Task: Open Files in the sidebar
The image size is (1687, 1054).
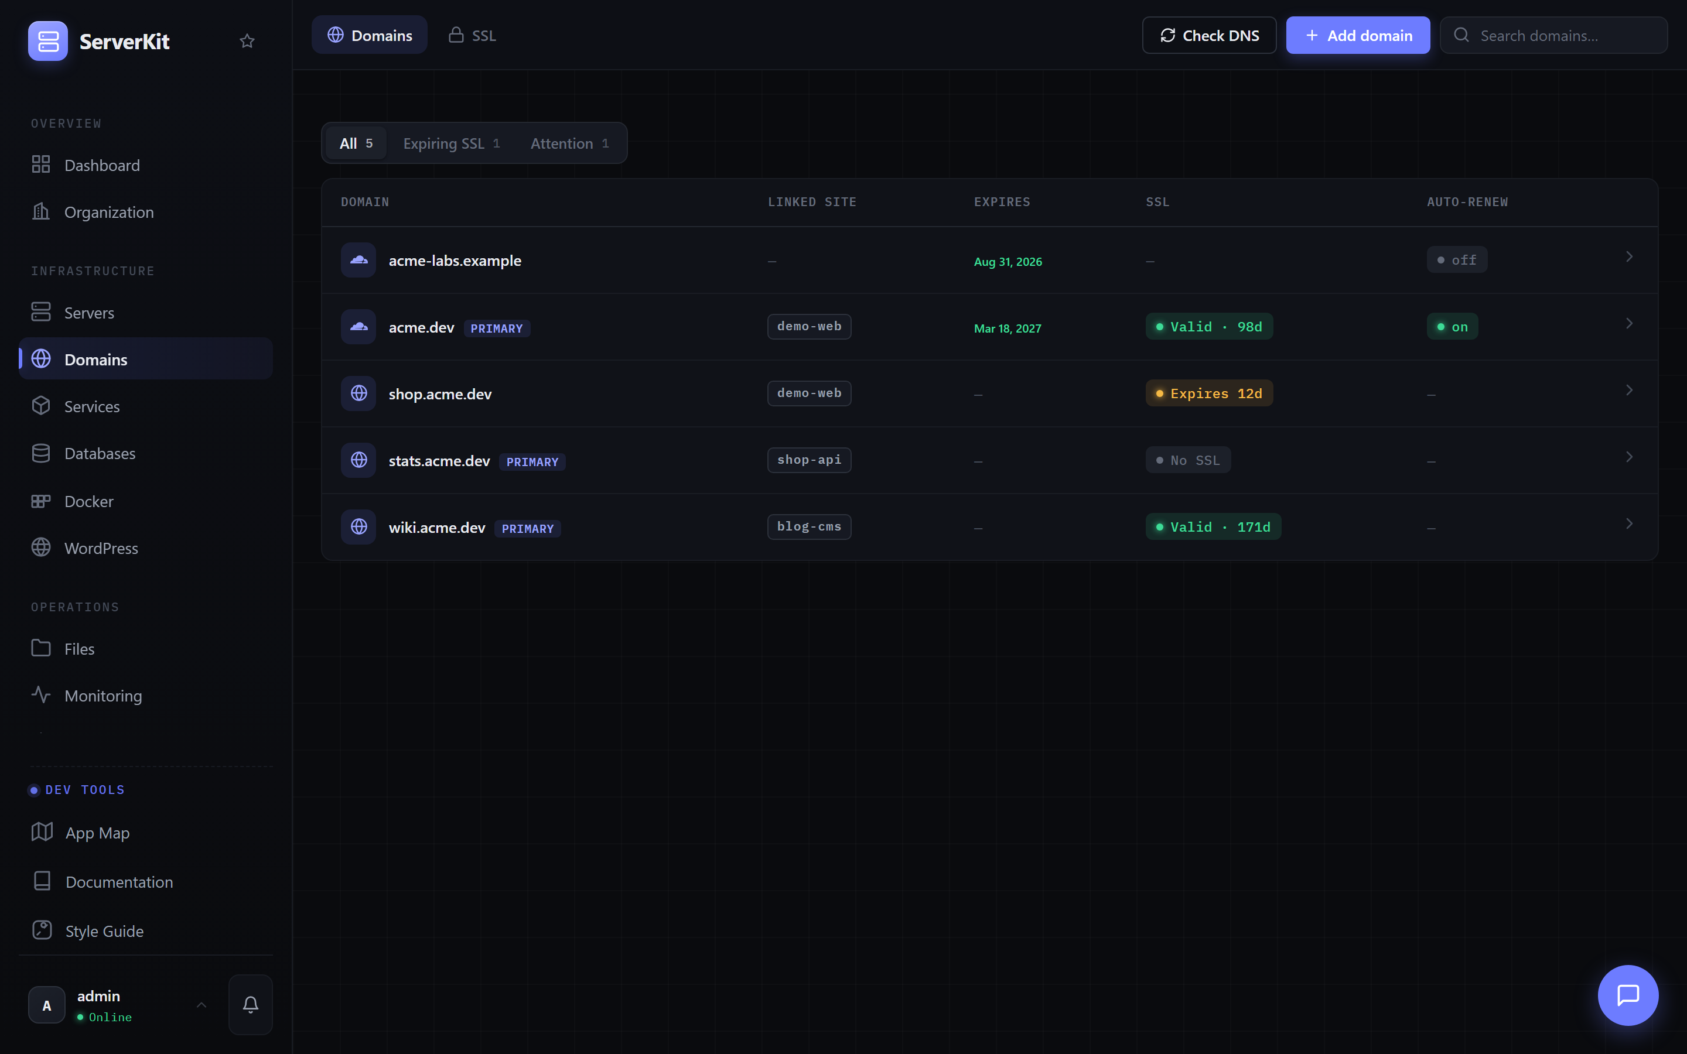Action: tap(146, 648)
